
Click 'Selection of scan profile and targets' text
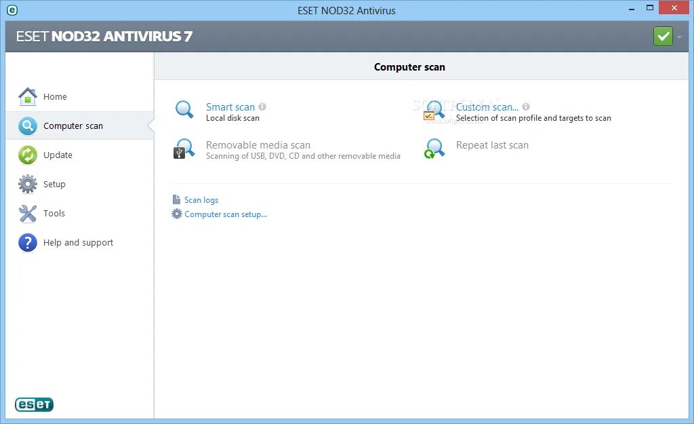[x=533, y=118]
